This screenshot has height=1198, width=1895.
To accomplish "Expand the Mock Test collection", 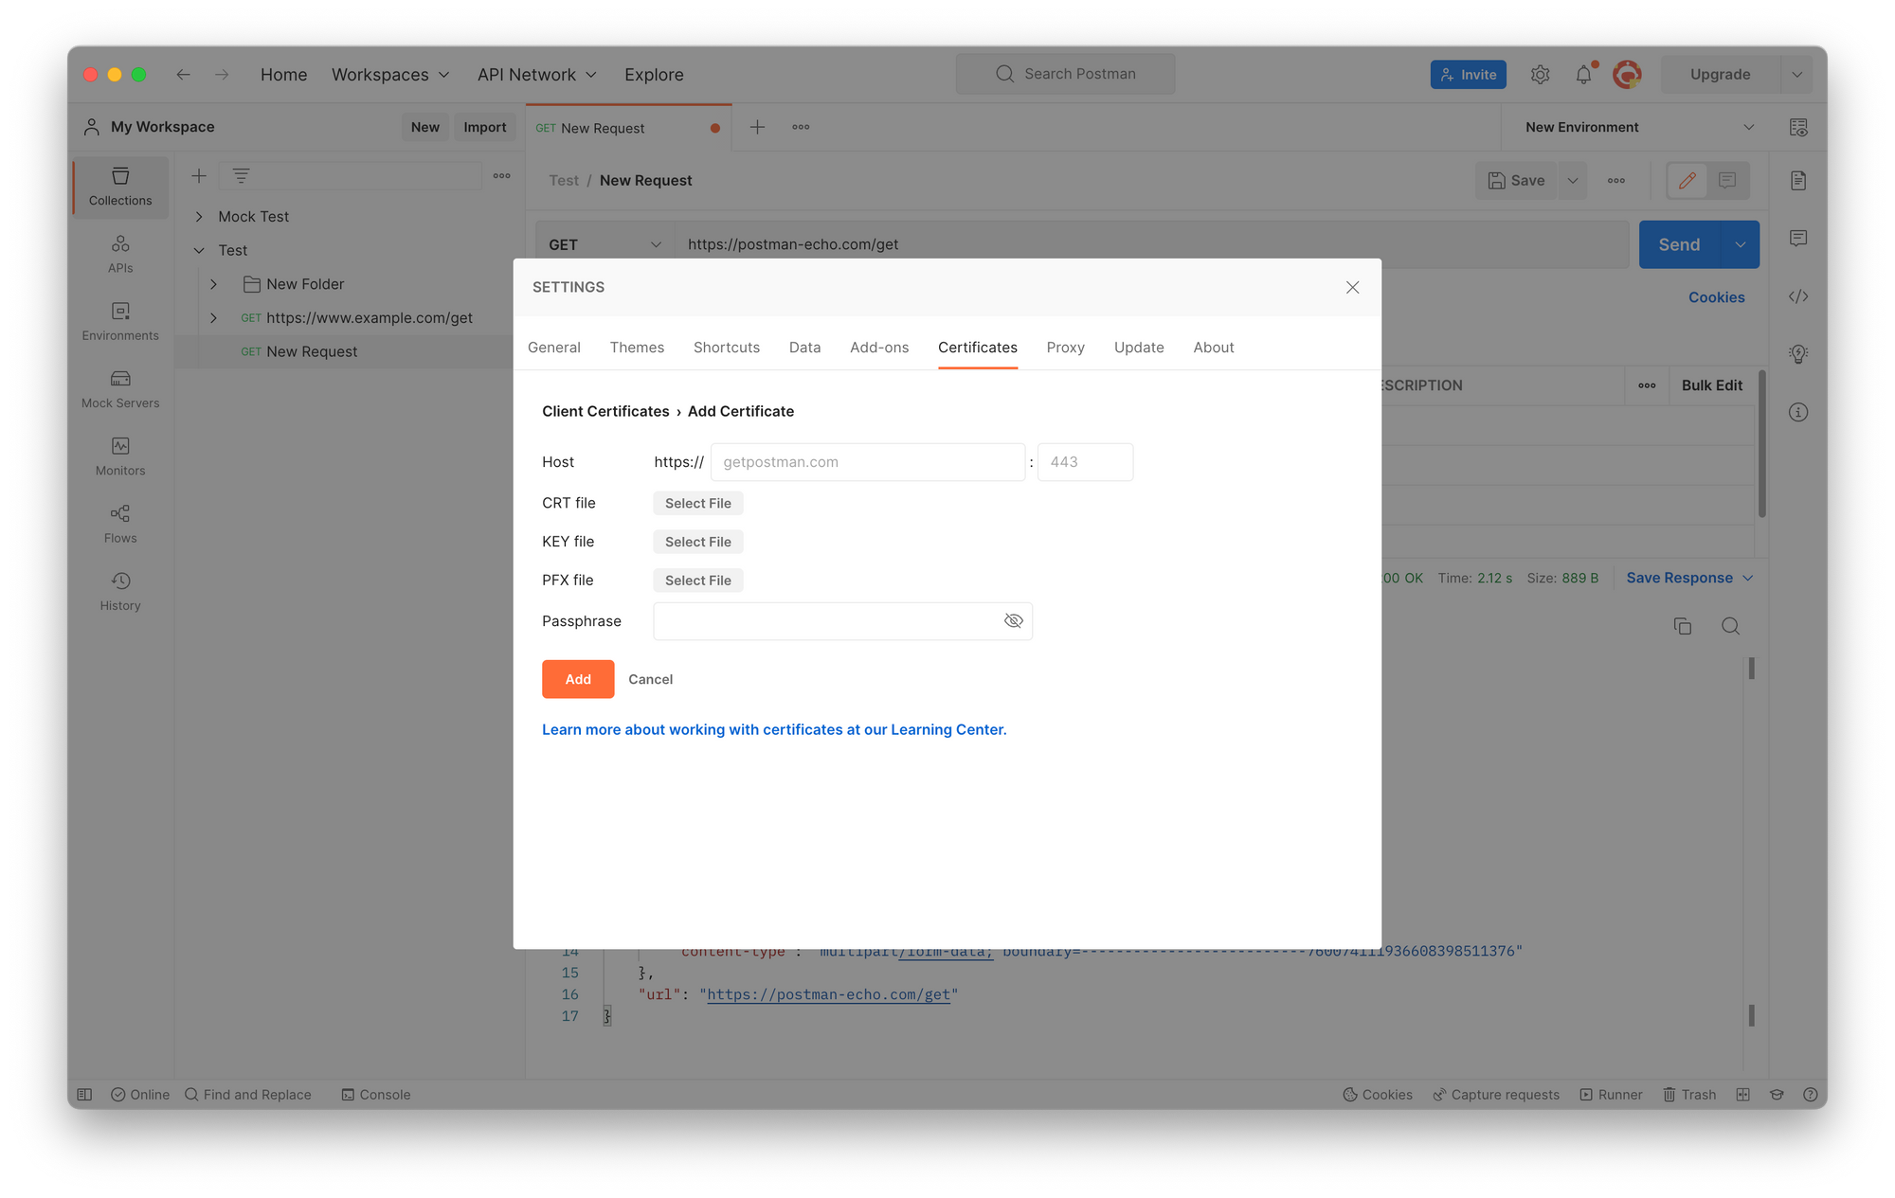I will [x=199, y=215].
